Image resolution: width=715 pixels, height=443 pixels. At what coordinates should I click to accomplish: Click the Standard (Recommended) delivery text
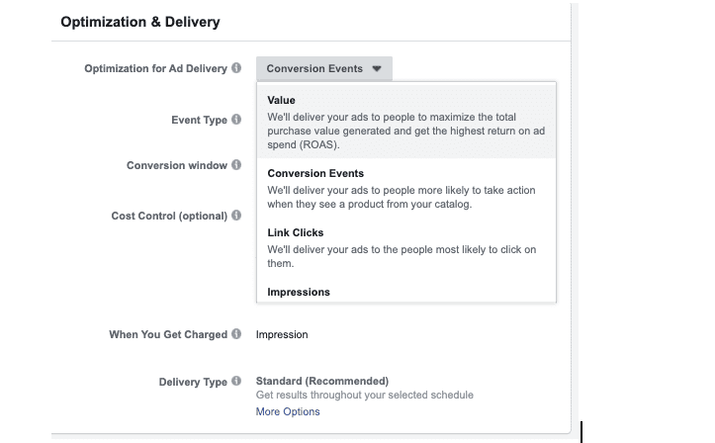[x=321, y=381]
